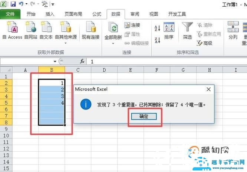Open the undo history dropdown arrow

[x=26, y=4]
